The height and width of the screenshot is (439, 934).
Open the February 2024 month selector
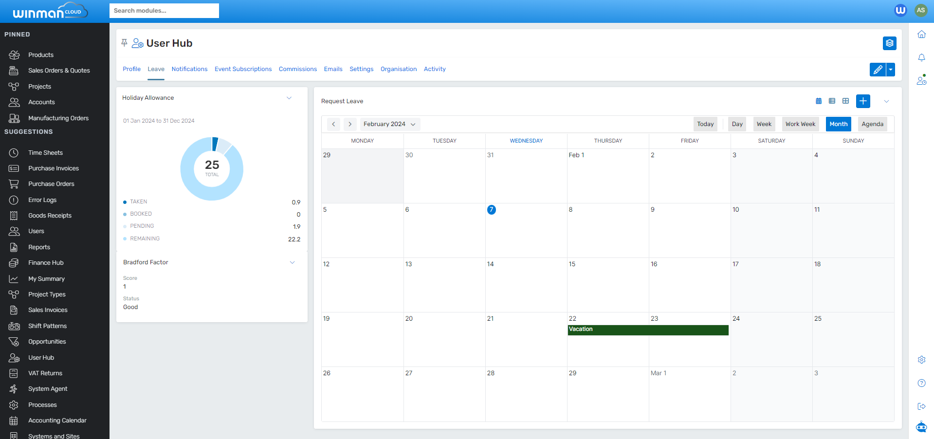coord(390,124)
